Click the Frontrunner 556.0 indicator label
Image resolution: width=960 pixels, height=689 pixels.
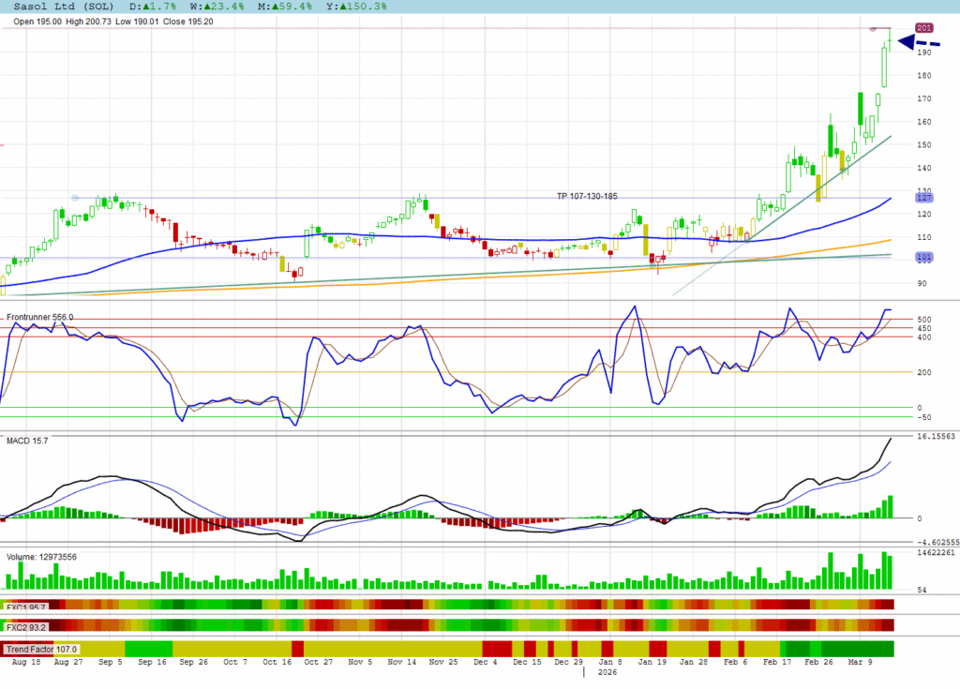(x=39, y=318)
